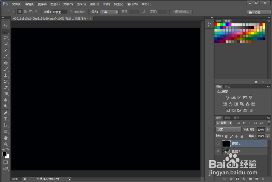This screenshot has width=272, height=182.
Task: Hide 图层 0 layer visibility
Action: 218,151
